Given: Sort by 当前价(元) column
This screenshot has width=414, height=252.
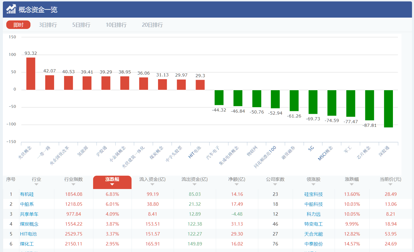Looking at the screenshot, I should coord(390,179).
